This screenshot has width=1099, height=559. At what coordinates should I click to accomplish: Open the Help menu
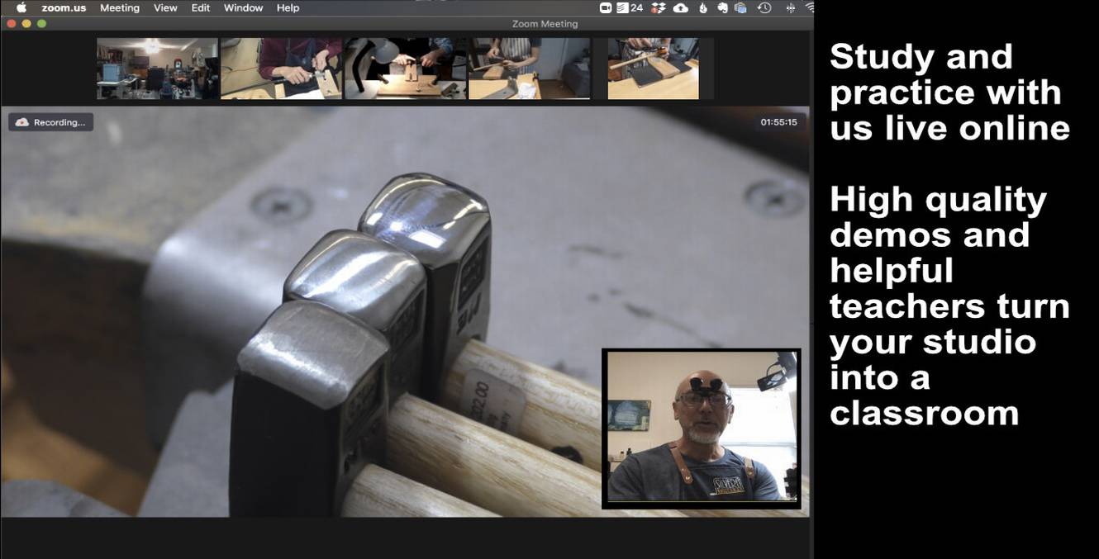[x=288, y=8]
